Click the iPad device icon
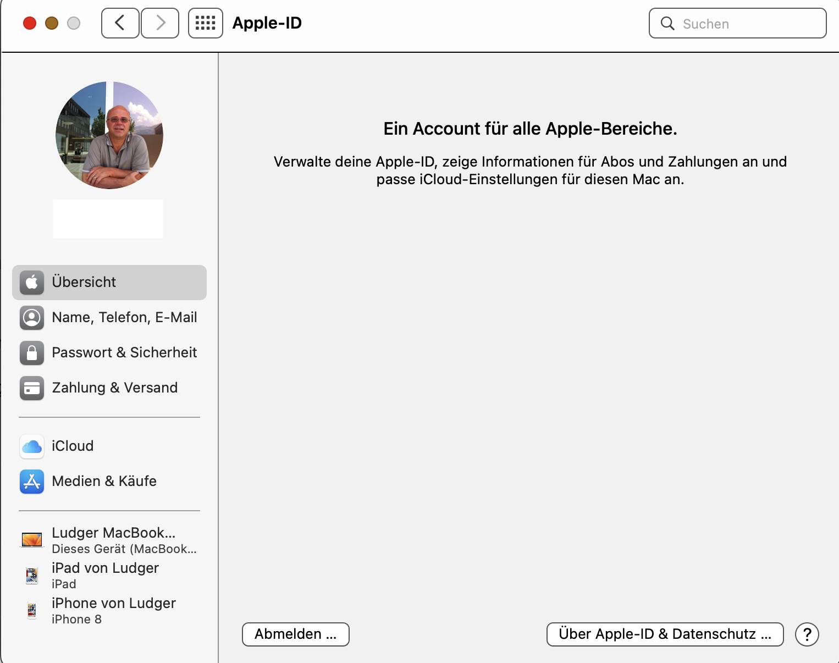Image resolution: width=839 pixels, height=663 pixels. point(32,575)
